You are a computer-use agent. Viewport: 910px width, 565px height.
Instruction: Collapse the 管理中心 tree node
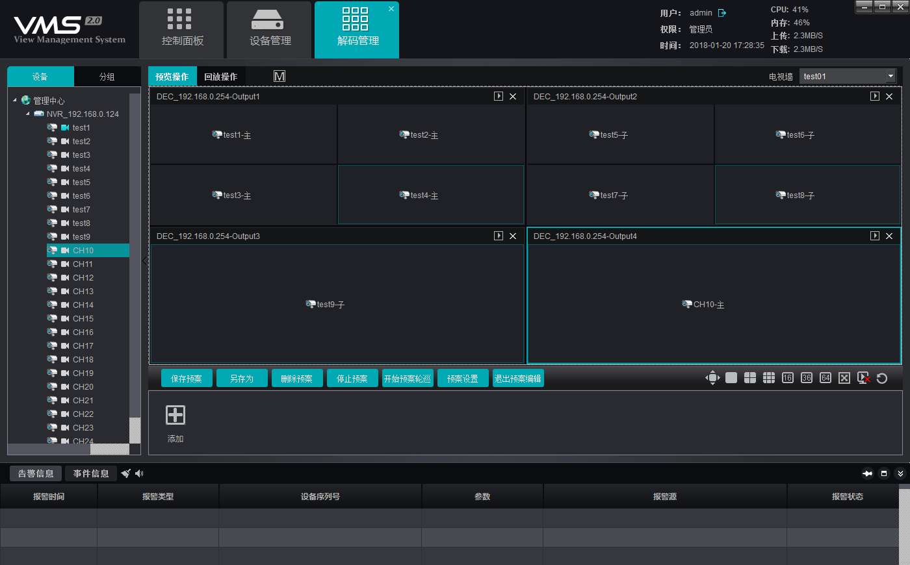coord(15,100)
